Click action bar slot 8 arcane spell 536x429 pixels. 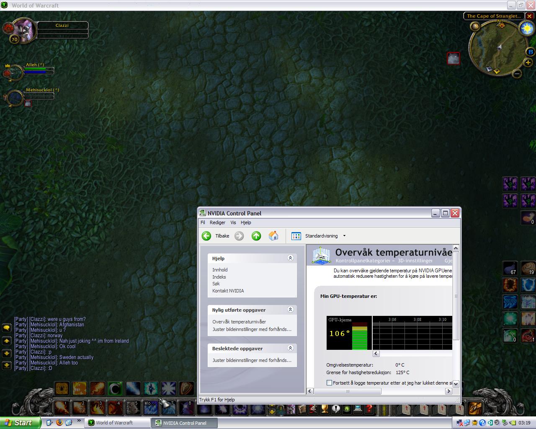click(x=186, y=407)
